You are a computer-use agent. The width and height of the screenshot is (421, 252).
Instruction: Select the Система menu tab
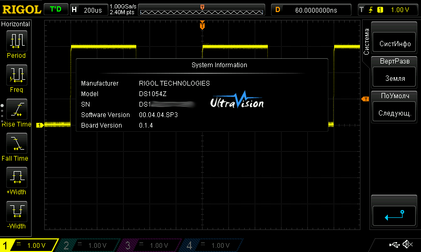[366, 42]
